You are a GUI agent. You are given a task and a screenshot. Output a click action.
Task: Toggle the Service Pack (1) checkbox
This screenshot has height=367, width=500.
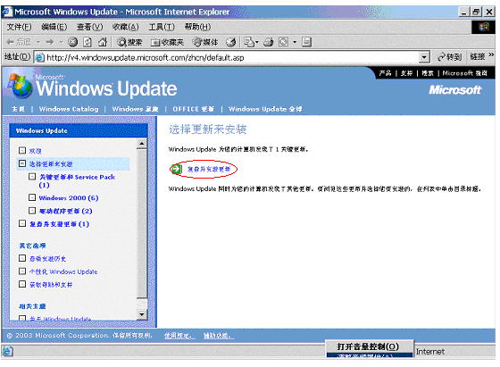32,177
